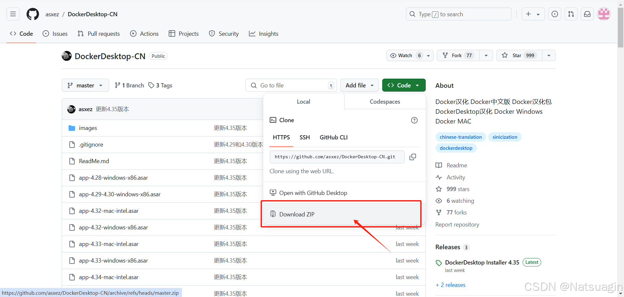Star the DockerDesktop-CN repository
Screen dimensions: 624x297
click(x=519, y=56)
